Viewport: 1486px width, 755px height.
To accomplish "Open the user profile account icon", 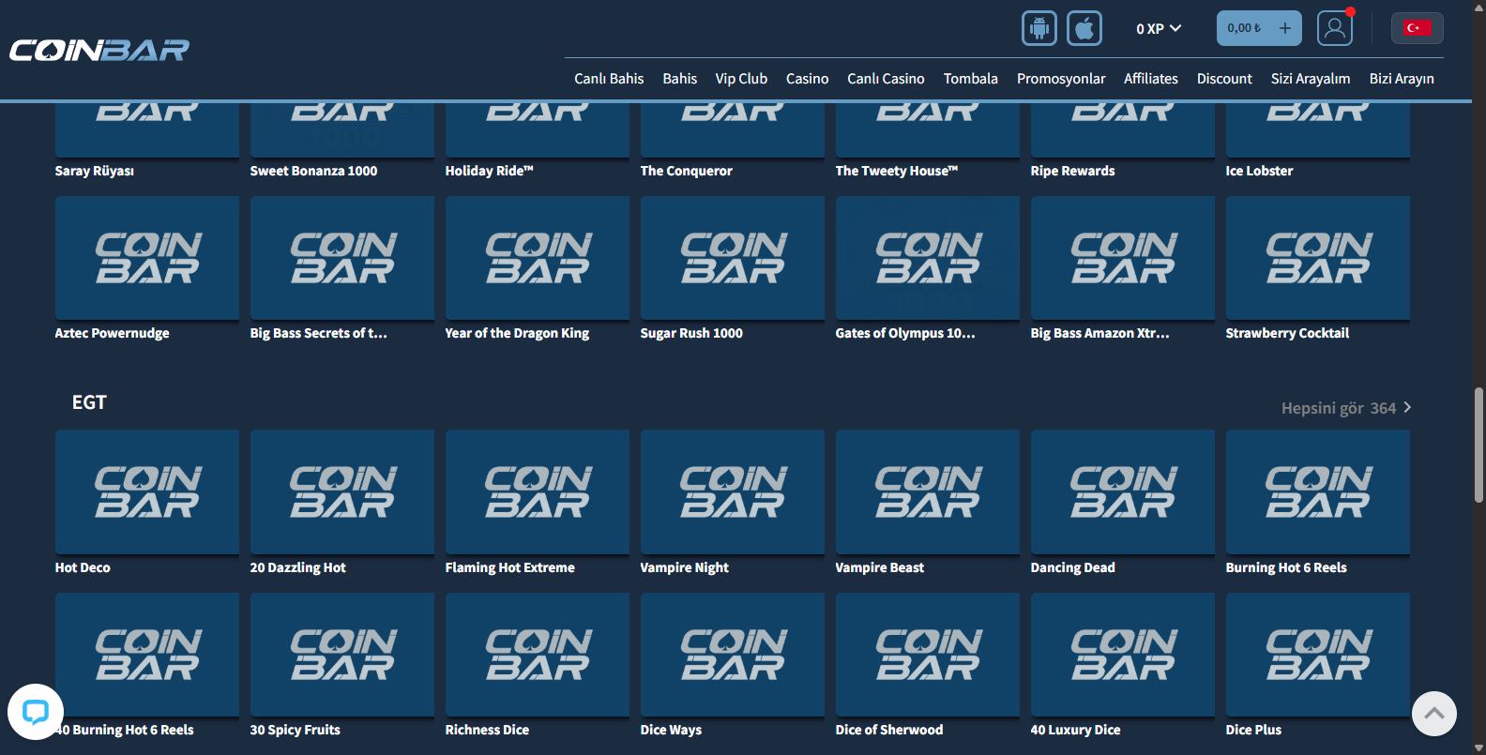I will pos(1334,28).
